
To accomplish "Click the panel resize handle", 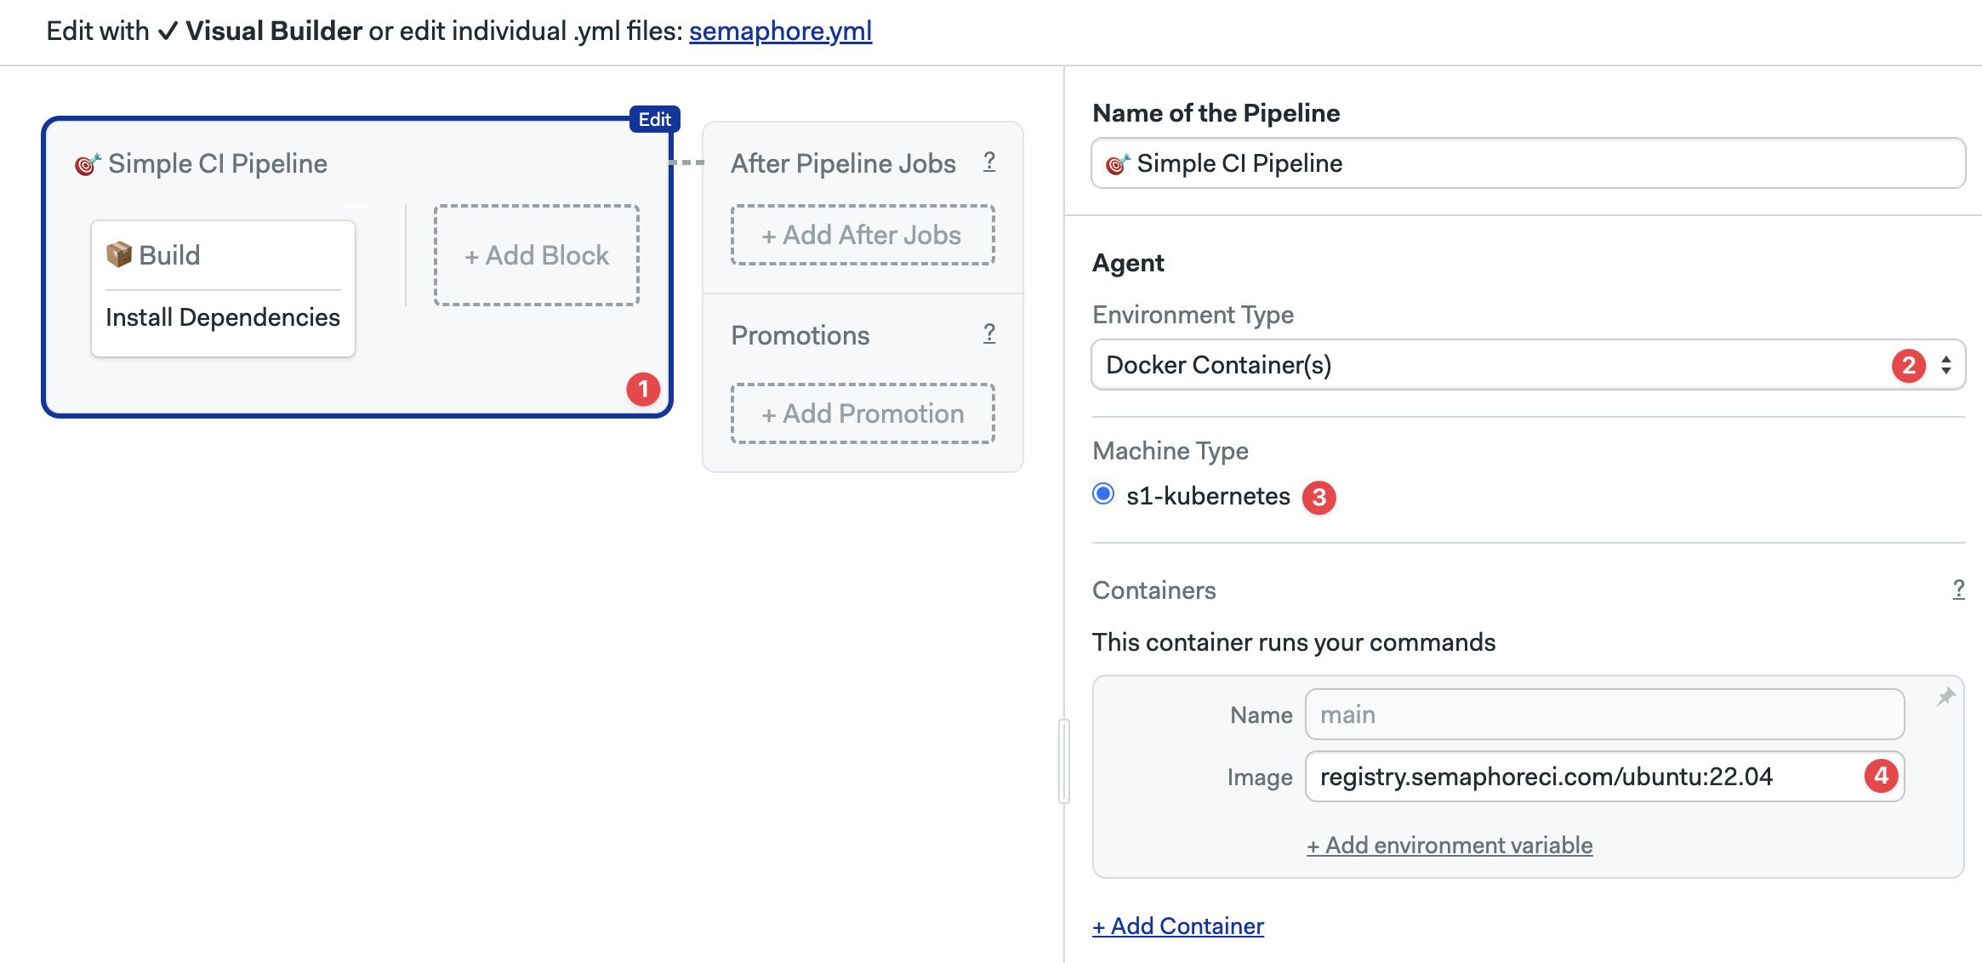I will [x=1064, y=761].
